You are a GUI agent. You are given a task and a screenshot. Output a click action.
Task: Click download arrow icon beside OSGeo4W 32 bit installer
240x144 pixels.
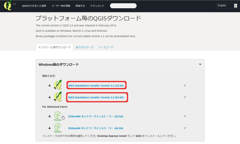[x=49, y=116]
